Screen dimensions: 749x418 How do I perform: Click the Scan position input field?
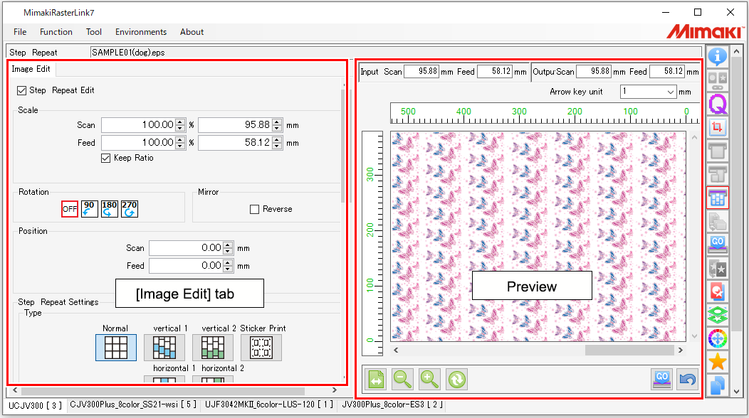[x=185, y=248]
